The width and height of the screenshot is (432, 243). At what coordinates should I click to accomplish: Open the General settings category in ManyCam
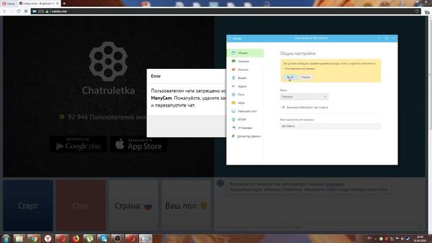[x=245, y=53]
